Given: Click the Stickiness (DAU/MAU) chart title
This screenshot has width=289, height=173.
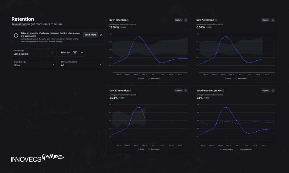Looking at the screenshot, I should [x=209, y=90].
